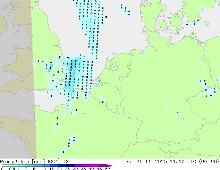The image size is (220, 170).
Task: Click the 10–15 mm legend color swatch
Action: point(46,165)
